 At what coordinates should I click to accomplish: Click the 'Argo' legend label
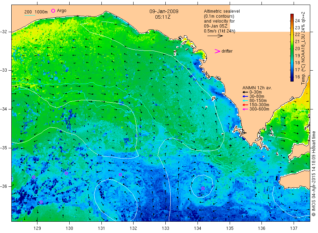click(61, 11)
